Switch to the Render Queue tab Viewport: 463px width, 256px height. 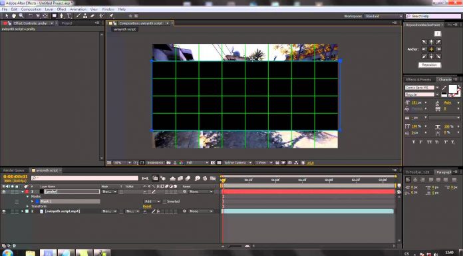click(14, 170)
